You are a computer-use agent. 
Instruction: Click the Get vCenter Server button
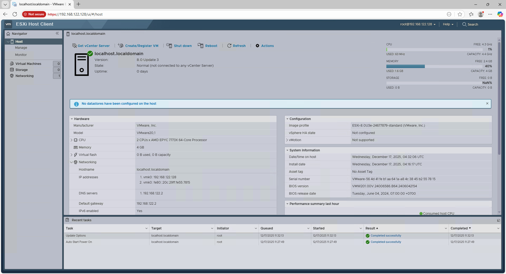pyautogui.click(x=91, y=46)
